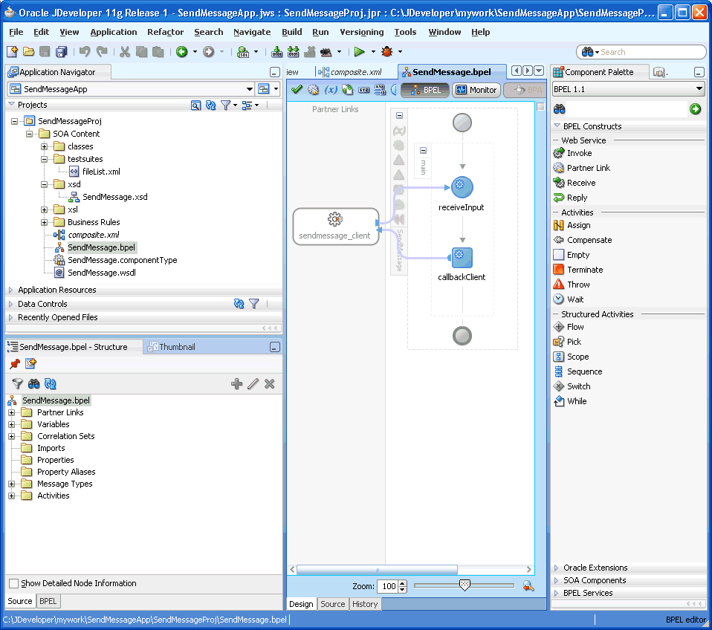Click the red Debug bug icon

tap(387, 52)
